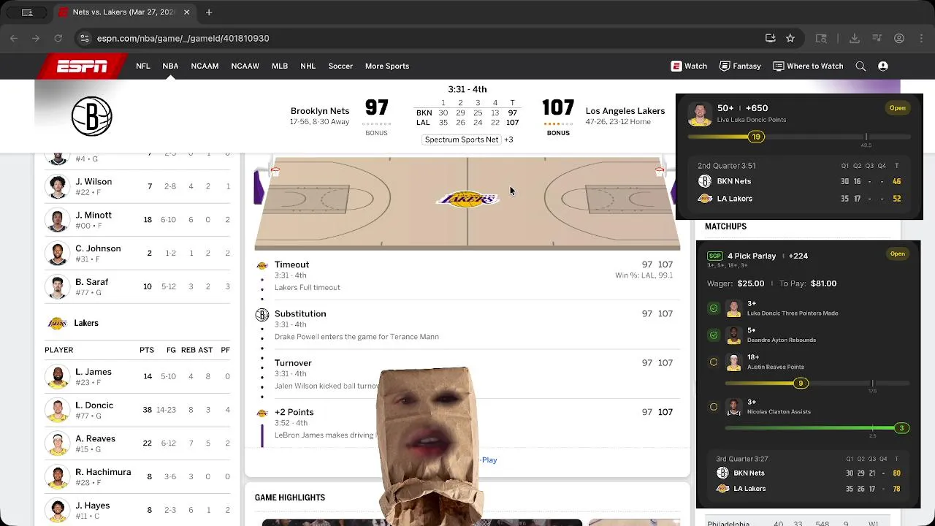This screenshot has height=526, width=935.
Task: Click Luka Doncic points progress marker 19
Action: (756, 137)
